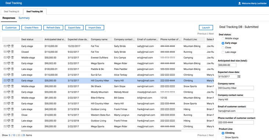The width and height of the screenshot is (269, 140).
Task: Click the email icon in the Everest Outfitters row
Action: pos(5,58)
